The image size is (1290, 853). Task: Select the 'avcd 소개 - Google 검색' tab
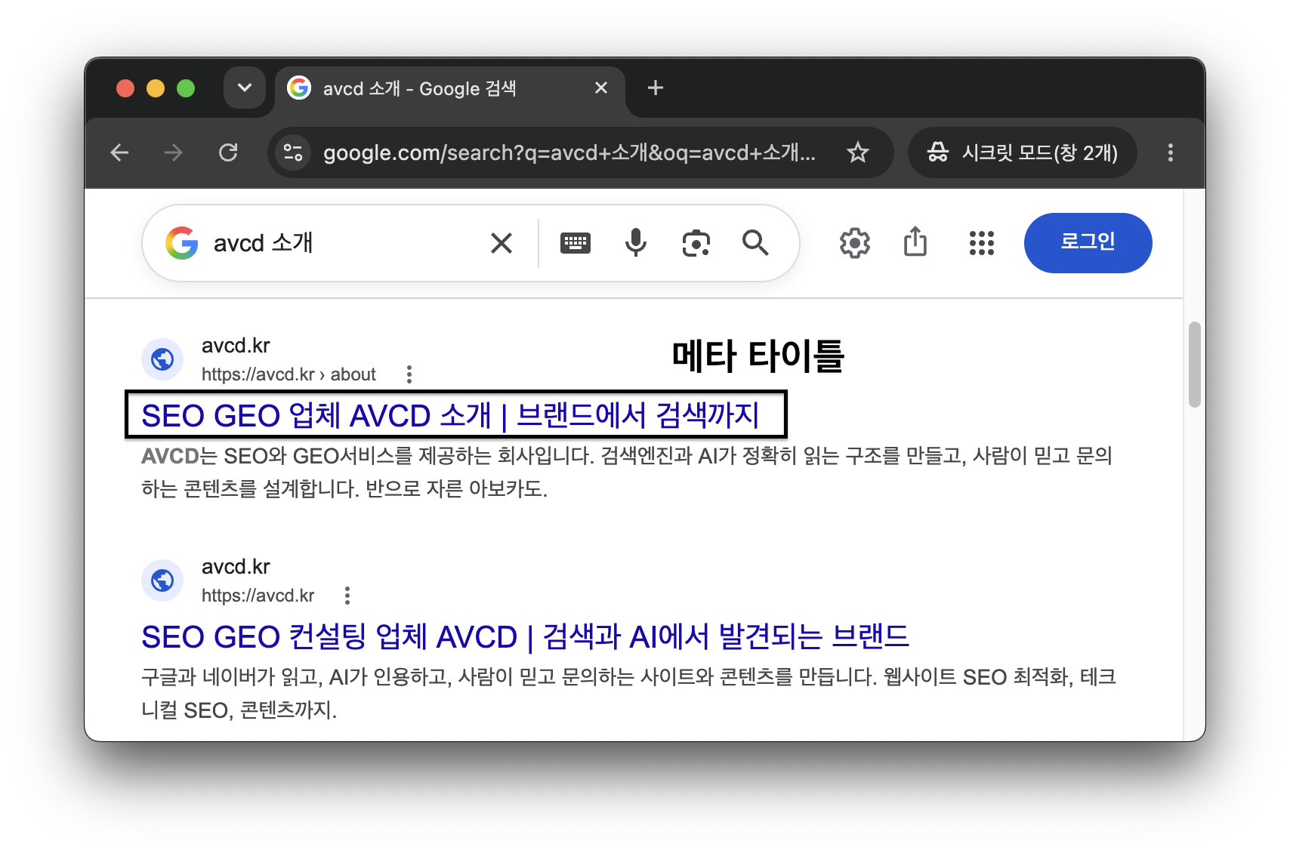tap(449, 89)
